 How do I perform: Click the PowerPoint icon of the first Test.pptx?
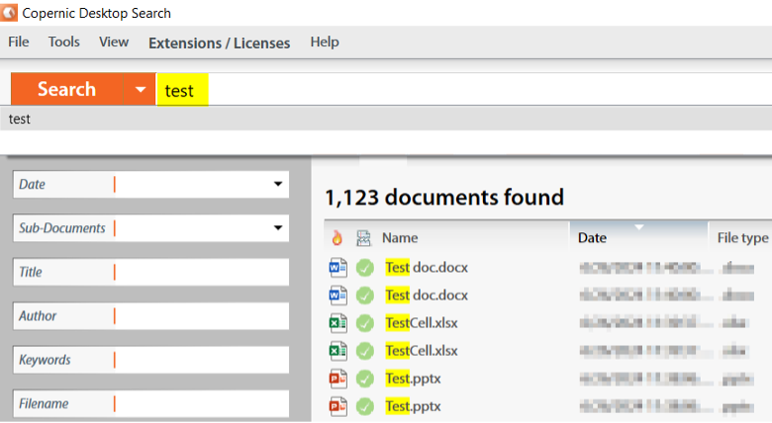[338, 379]
